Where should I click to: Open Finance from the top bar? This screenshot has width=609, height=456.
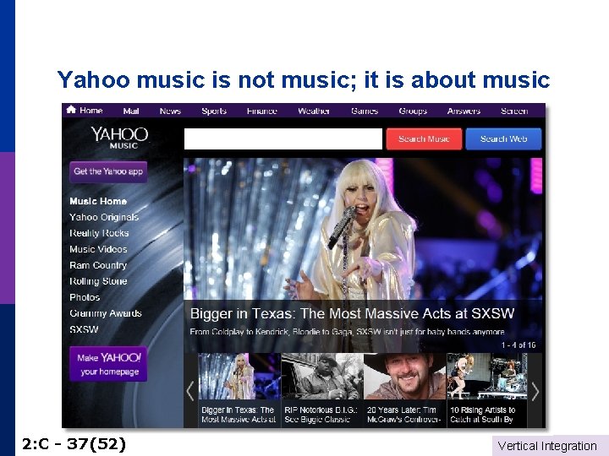click(x=261, y=111)
